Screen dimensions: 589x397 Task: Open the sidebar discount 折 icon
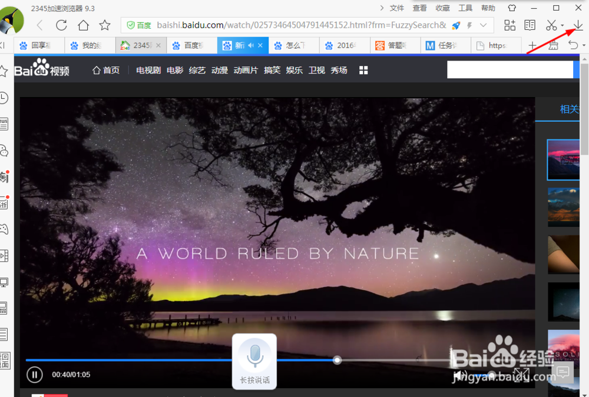tap(4, 202)
